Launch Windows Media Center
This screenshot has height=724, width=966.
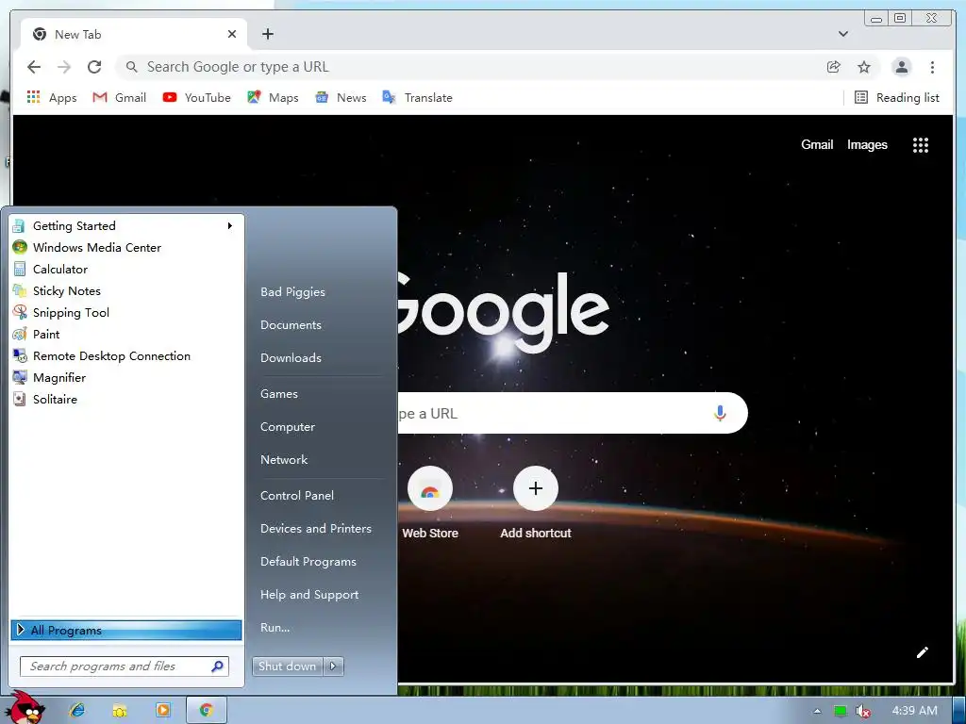point(125,248)
